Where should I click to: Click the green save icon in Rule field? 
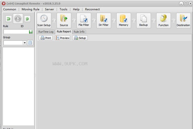pos(31,32)
